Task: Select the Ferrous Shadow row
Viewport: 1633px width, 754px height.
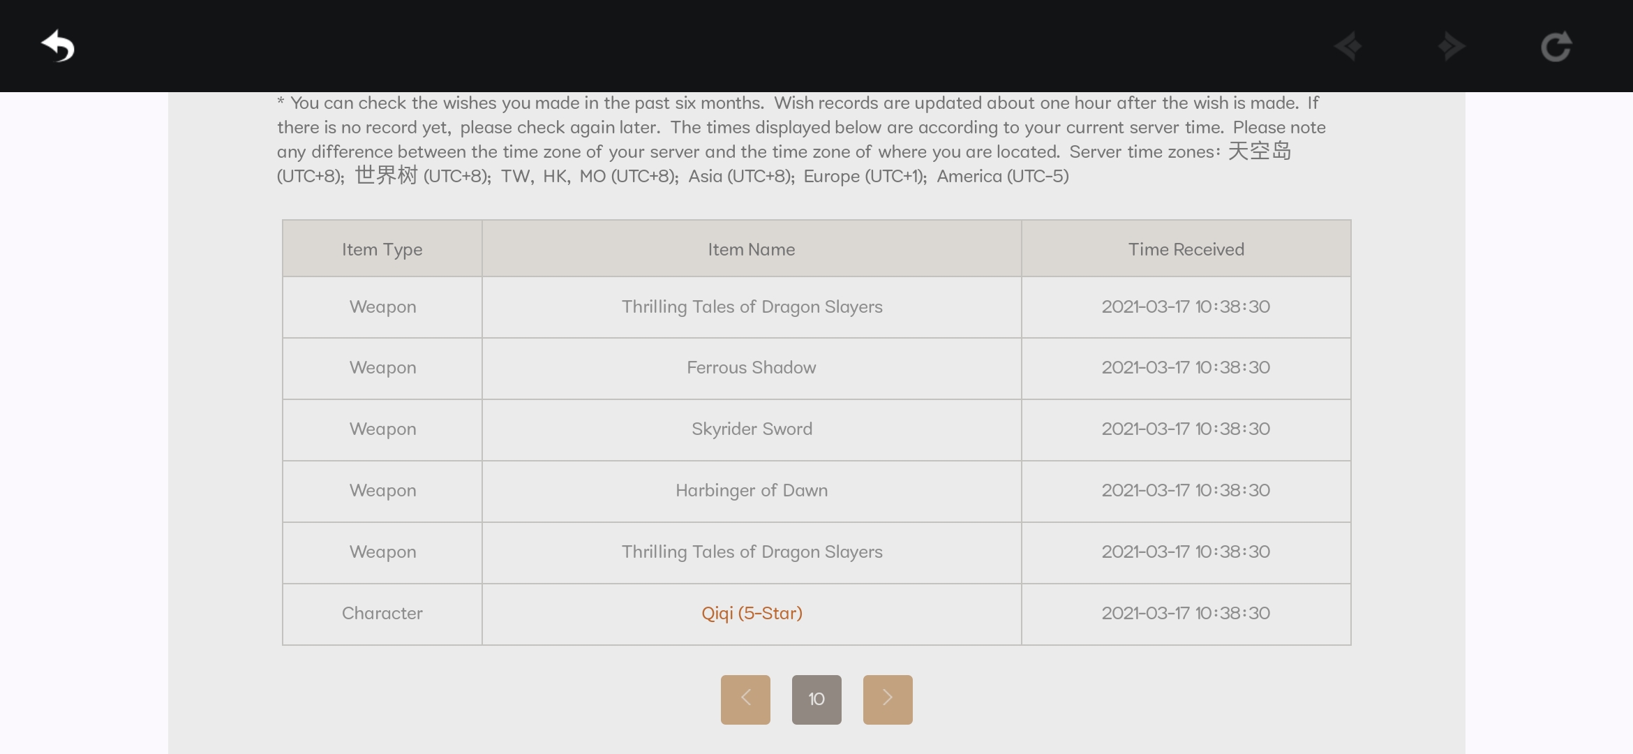Action: click(x=752, y=368)
